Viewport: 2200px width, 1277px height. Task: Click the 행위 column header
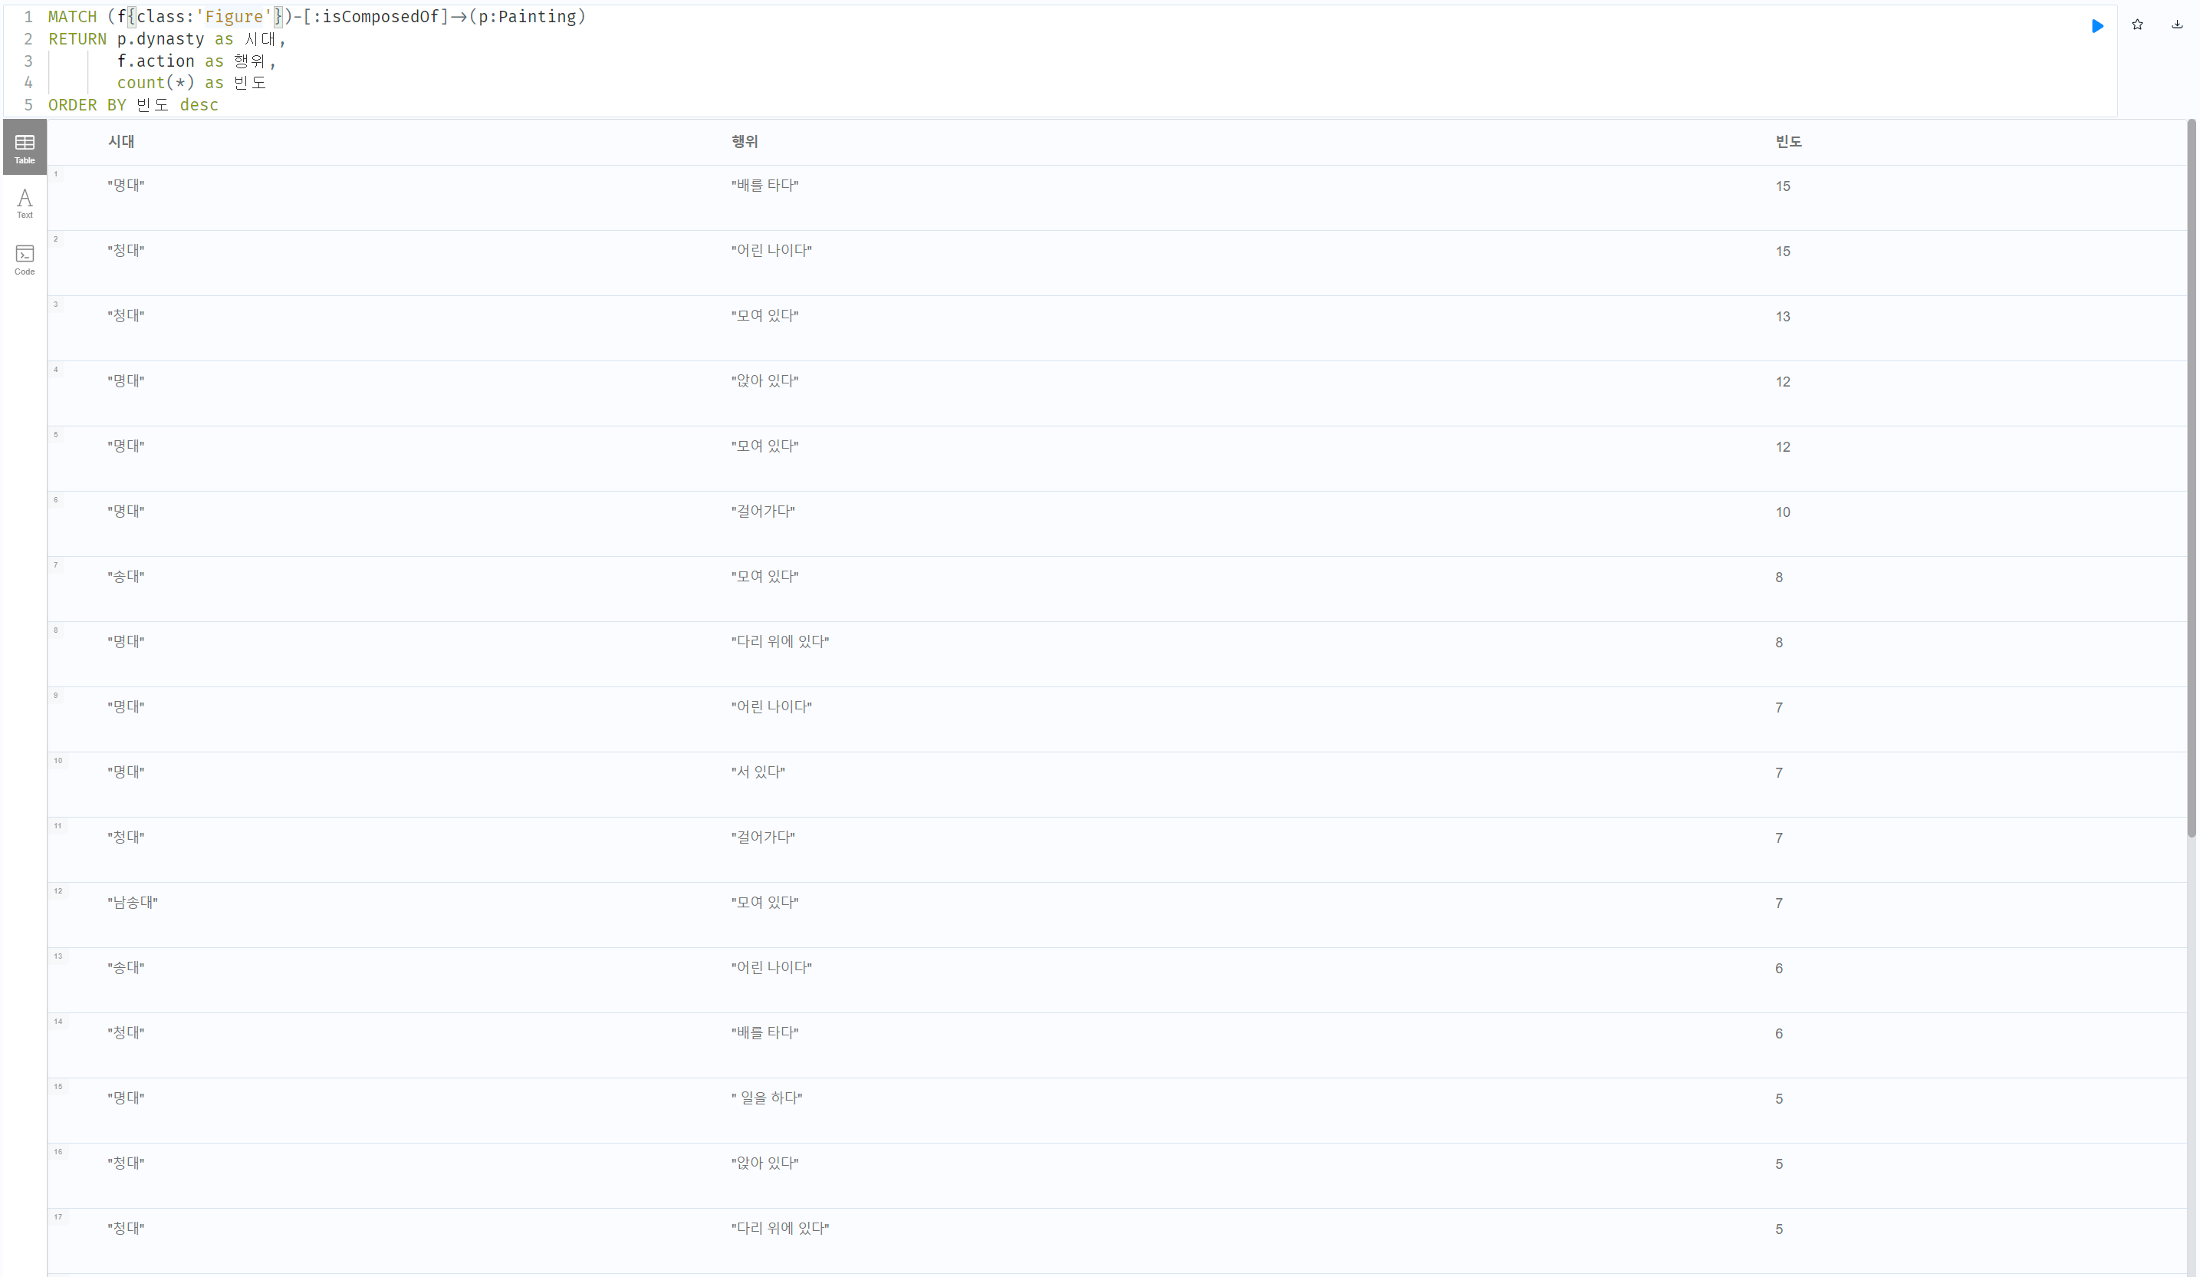[745, 141]
